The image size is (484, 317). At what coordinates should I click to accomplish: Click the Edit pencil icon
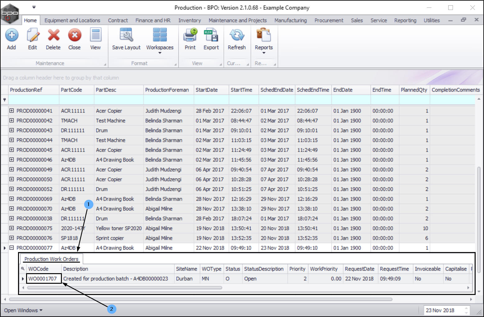(33, 35)
